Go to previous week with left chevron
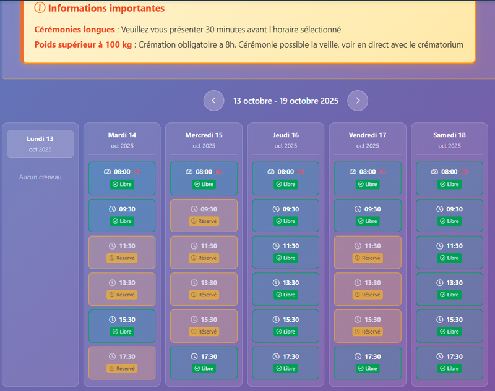Image resolution: width=495 pixels, height=391 pixels. point(213,101)
